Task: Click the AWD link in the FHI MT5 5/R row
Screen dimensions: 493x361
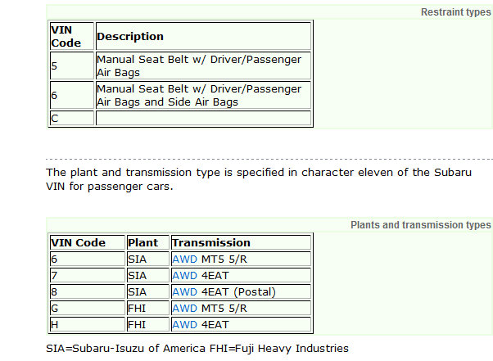Action: pos(184,308)
